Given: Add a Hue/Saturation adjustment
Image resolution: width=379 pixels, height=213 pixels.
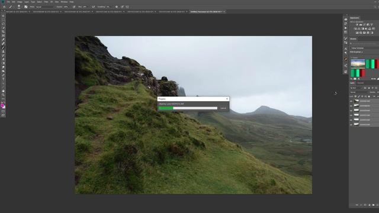Looking at the screenshot, I should [355, 29].
